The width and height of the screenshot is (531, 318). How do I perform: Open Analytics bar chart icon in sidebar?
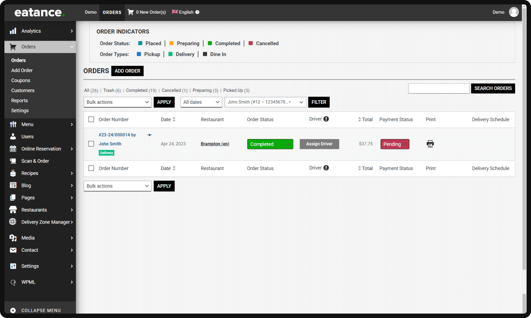click(13, 31)
